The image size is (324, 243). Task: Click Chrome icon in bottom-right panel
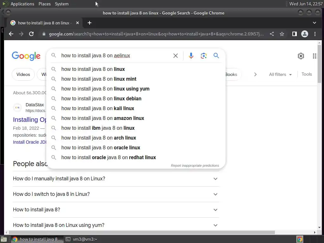(300, 239)
